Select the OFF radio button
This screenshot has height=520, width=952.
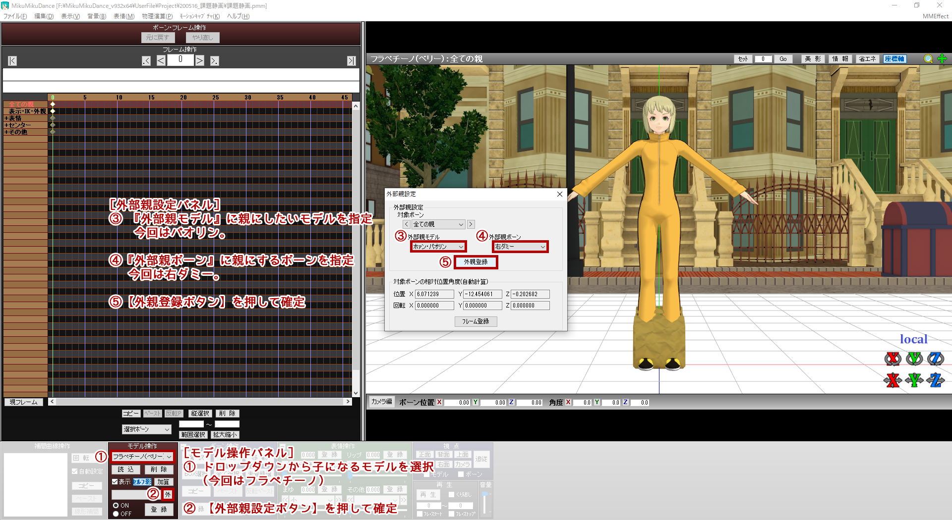(x=116, y=514)
